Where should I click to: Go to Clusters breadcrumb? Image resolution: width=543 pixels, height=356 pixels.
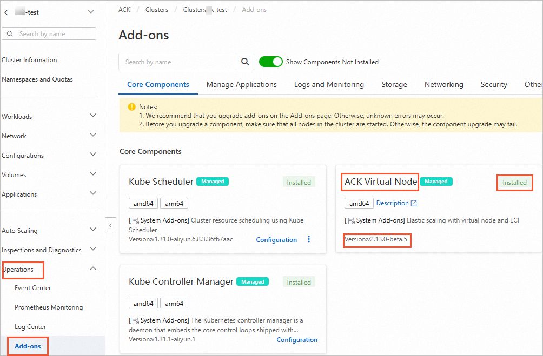(156, 10)
